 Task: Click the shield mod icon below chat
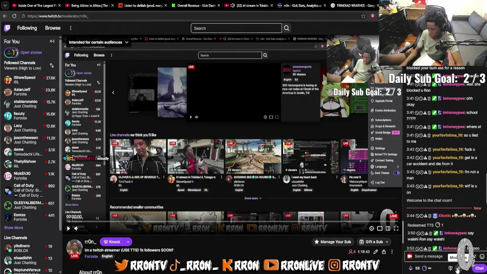(450, 268)
